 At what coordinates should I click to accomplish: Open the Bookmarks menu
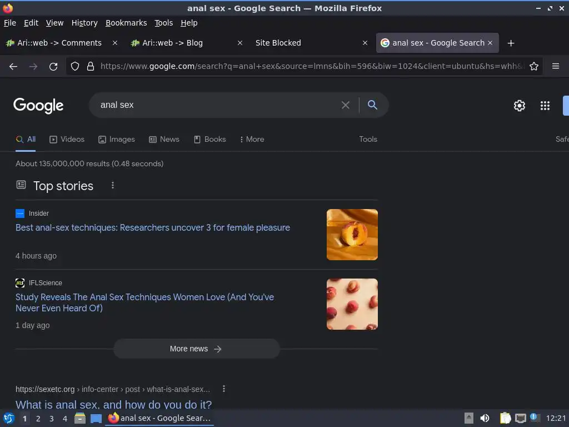pyautogui.click(x=126, y=23)
